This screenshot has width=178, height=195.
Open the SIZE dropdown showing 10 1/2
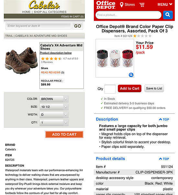click(54, 107)
